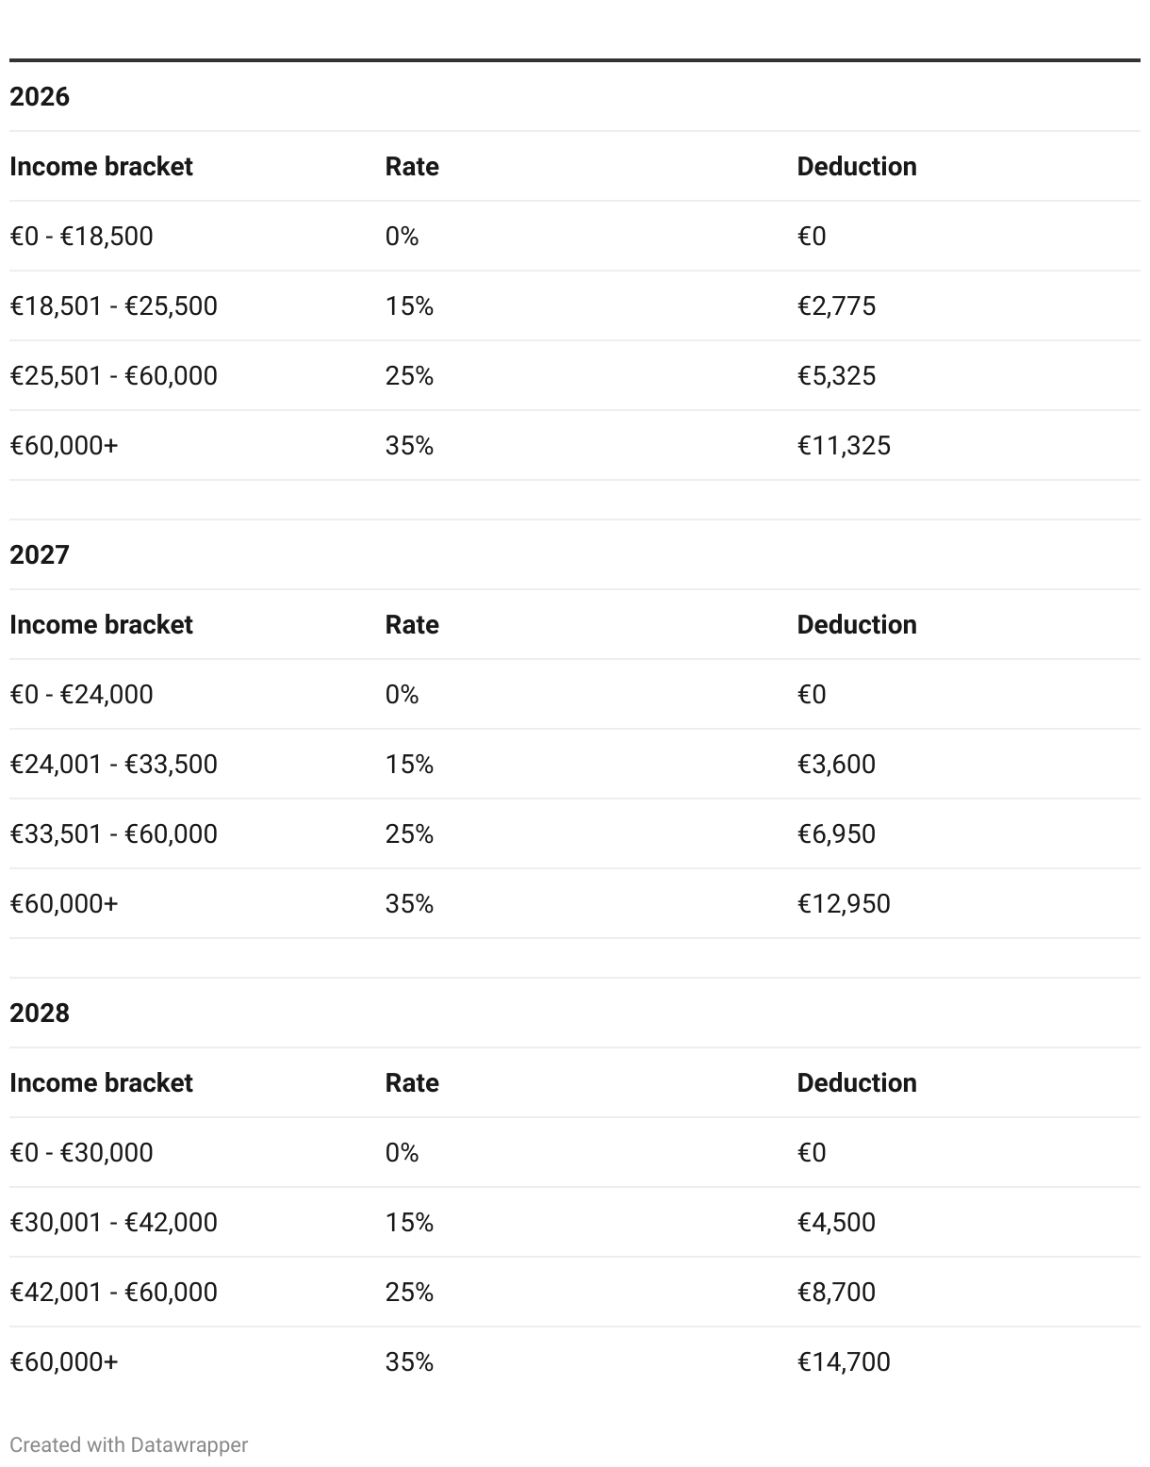Click the €14,700 deduction value
The image size is (1150, 1467).
[844, 1361]
